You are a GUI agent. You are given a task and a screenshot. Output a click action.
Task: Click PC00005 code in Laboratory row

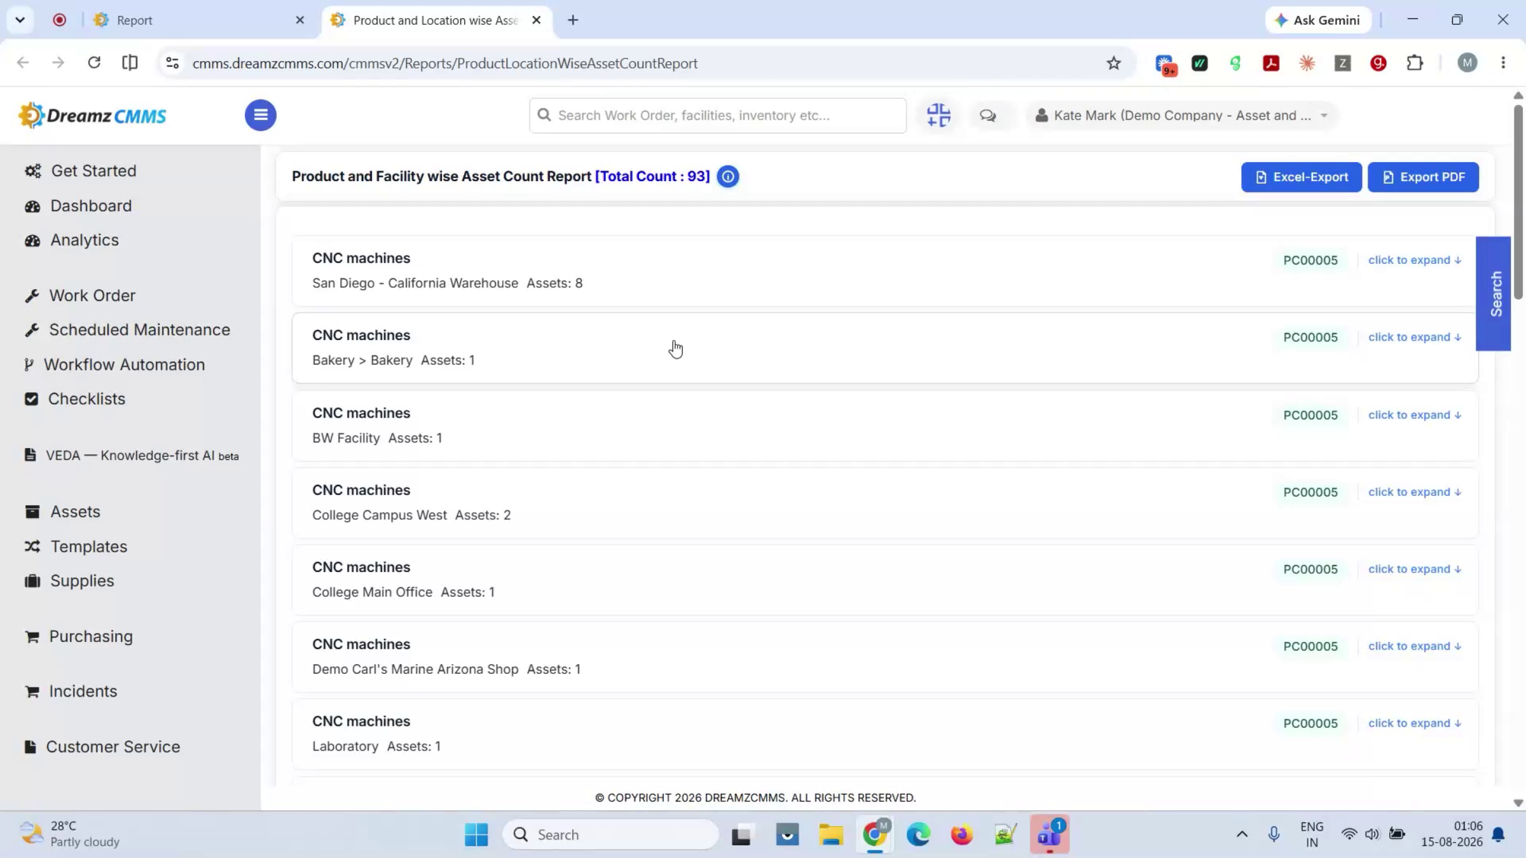pos(1310,723)
